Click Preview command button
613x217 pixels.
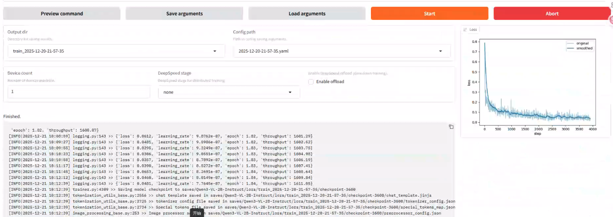(x=62, y=13)
